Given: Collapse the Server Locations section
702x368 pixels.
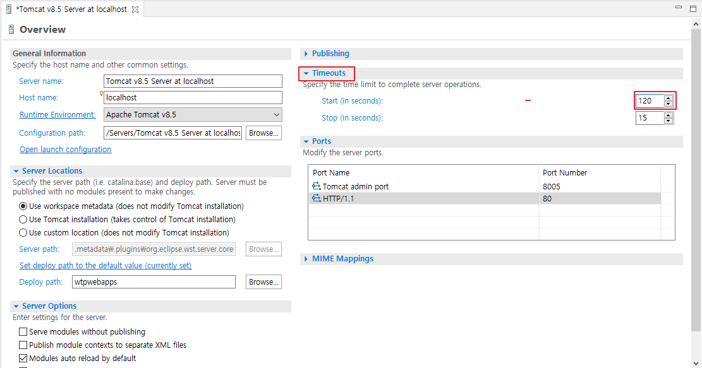Looking at the screenshot, I should (x=16, y=171).
